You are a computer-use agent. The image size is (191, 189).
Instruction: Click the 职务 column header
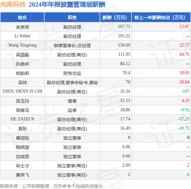click(x=72, y=18)
